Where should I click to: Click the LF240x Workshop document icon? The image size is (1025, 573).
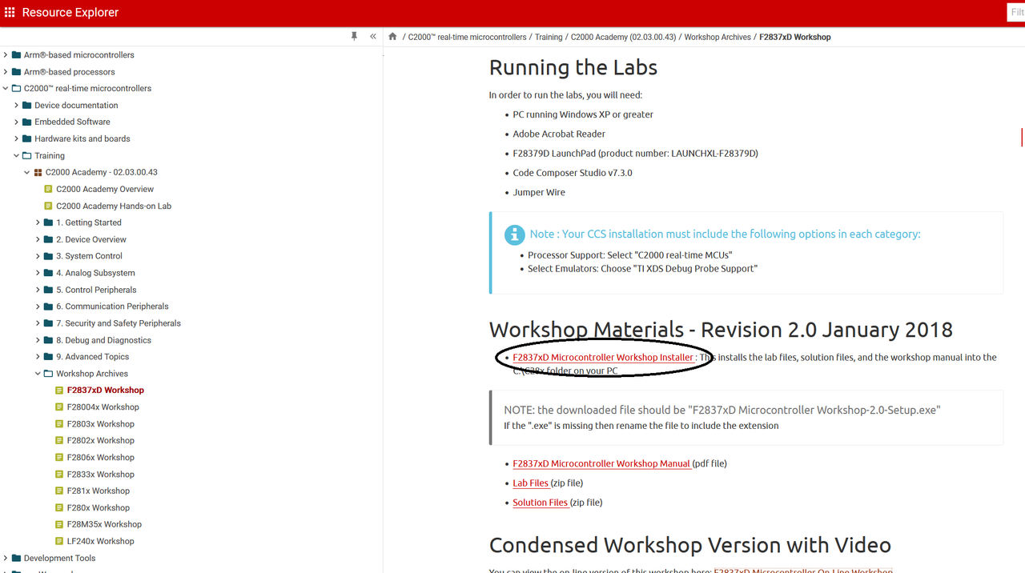click(59, 542)
